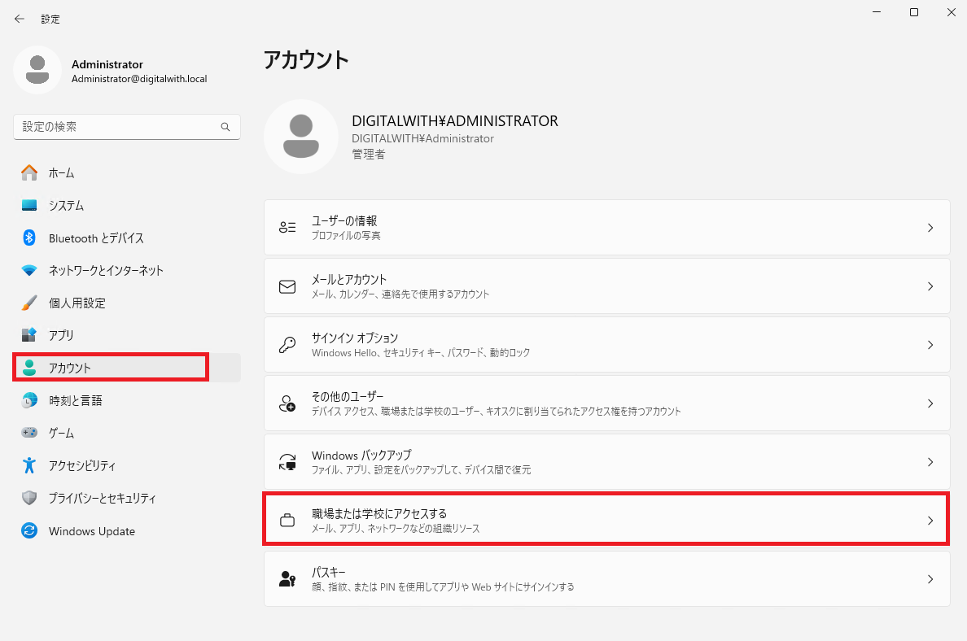Screen dimensions: 967x641
Task: Go to システム settings
Action: [x=126, y=205]
